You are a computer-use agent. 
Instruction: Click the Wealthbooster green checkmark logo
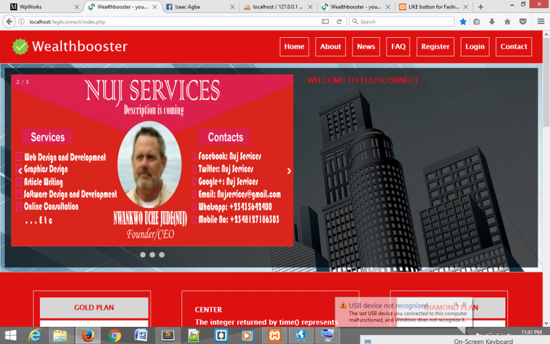point(20,46)
